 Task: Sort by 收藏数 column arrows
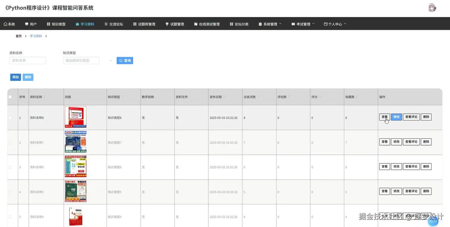click(x=357, y=97)
